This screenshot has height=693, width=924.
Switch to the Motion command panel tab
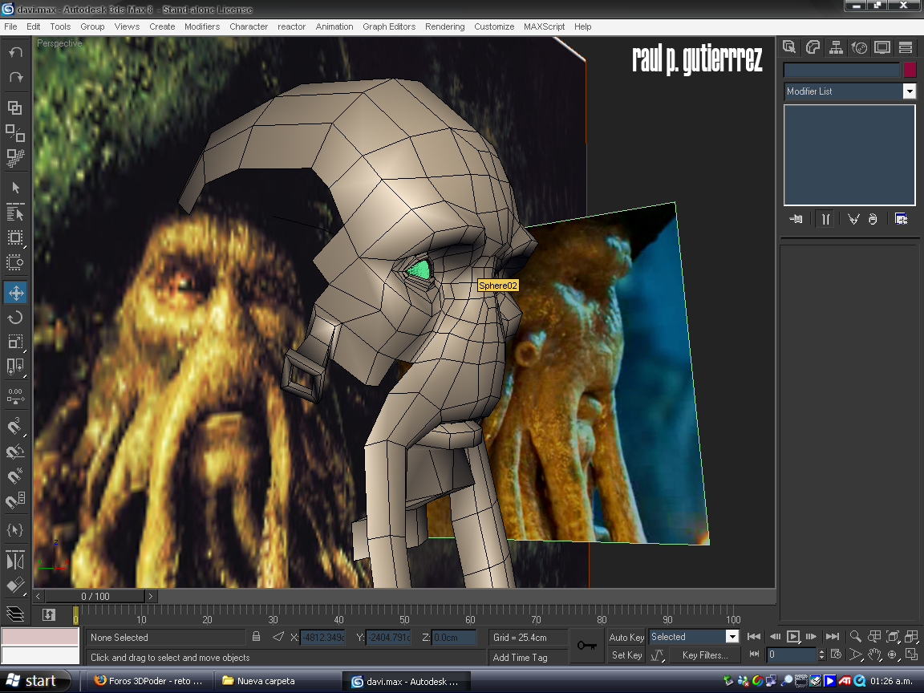(859, 47)
